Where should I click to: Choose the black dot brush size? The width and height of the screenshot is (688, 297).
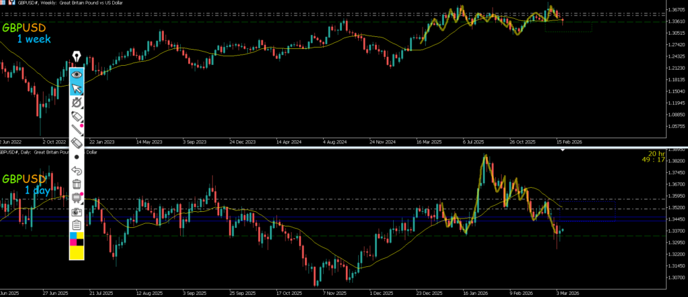[x=77, y=157]
